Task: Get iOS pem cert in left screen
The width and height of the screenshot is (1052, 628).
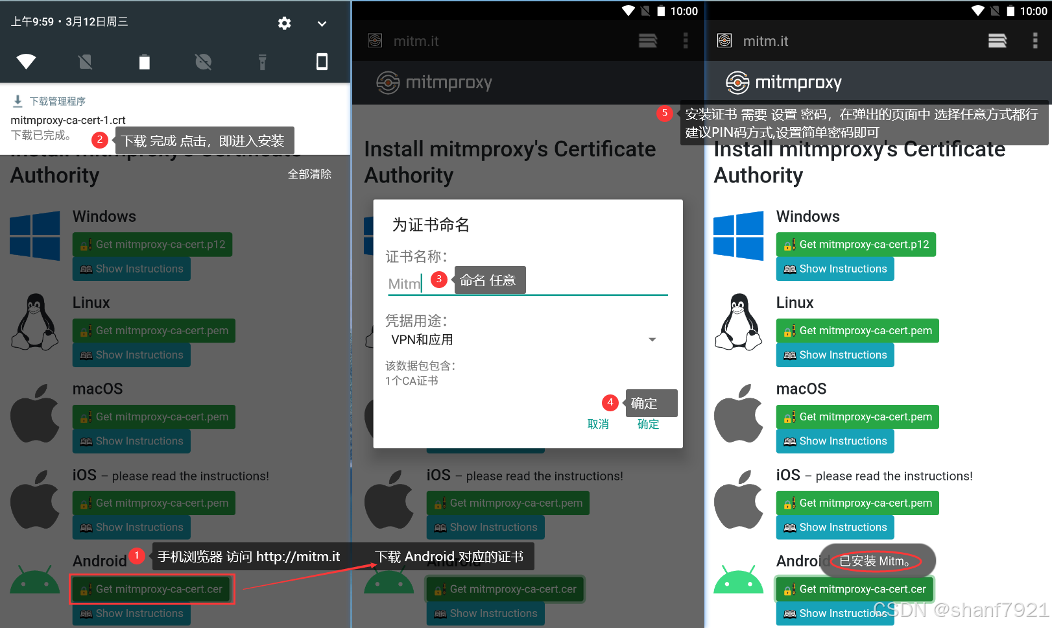Action: 154,503
